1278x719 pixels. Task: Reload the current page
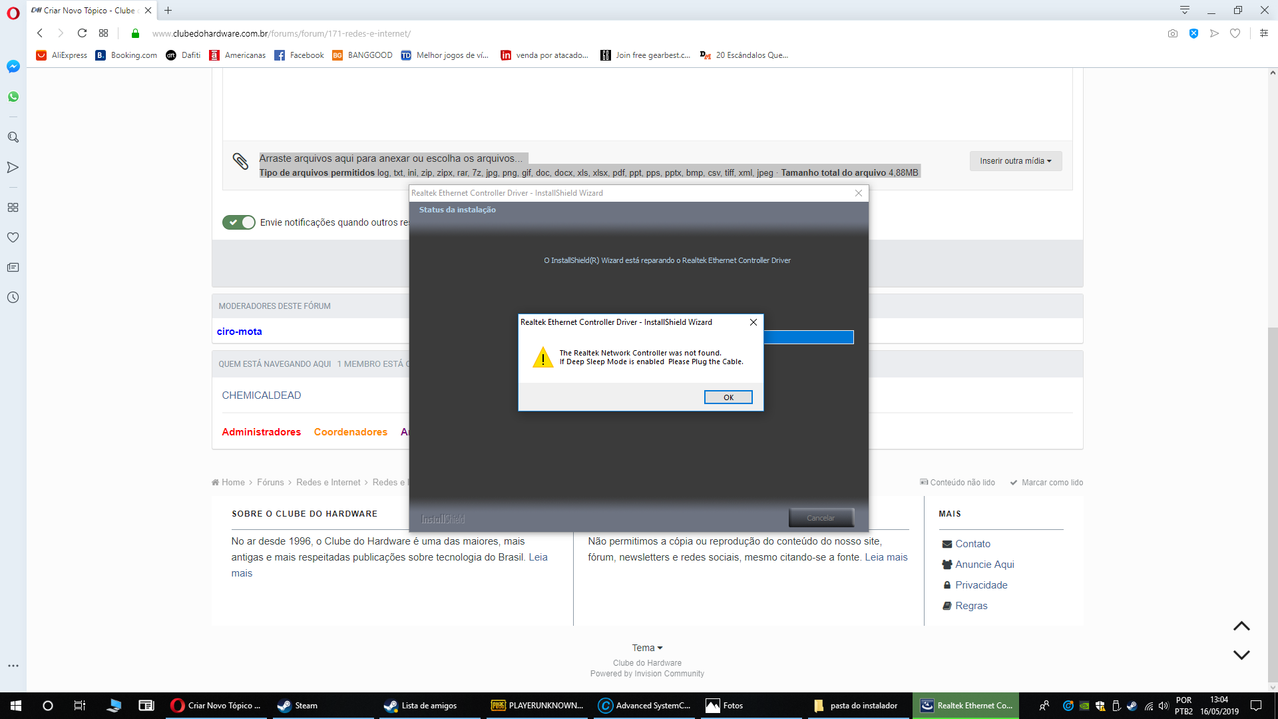point(82,33)
